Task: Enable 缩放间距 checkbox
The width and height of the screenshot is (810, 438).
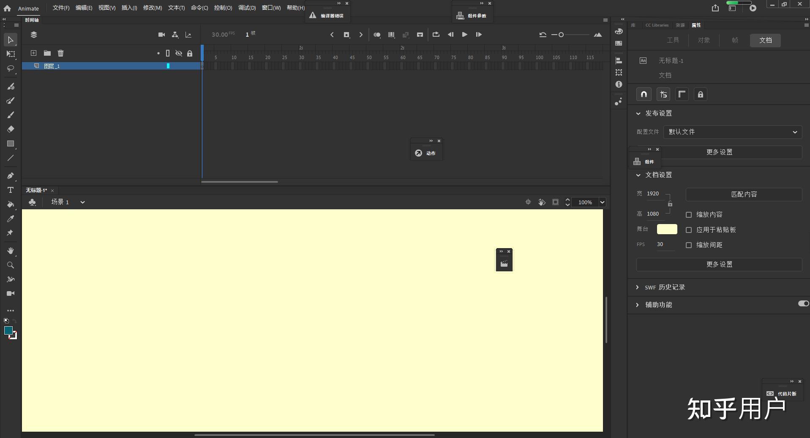Action: click(689, 245)
